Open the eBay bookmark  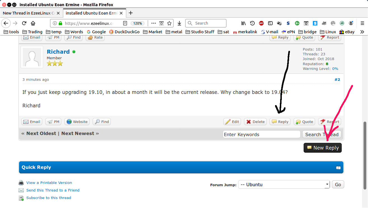[x=347, y=32]
